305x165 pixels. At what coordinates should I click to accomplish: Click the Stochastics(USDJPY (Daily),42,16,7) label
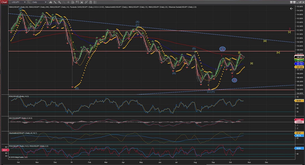tap(23, 133)
